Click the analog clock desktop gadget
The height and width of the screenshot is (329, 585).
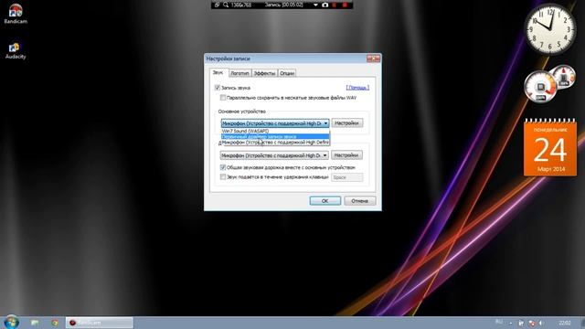click(550, 28)
